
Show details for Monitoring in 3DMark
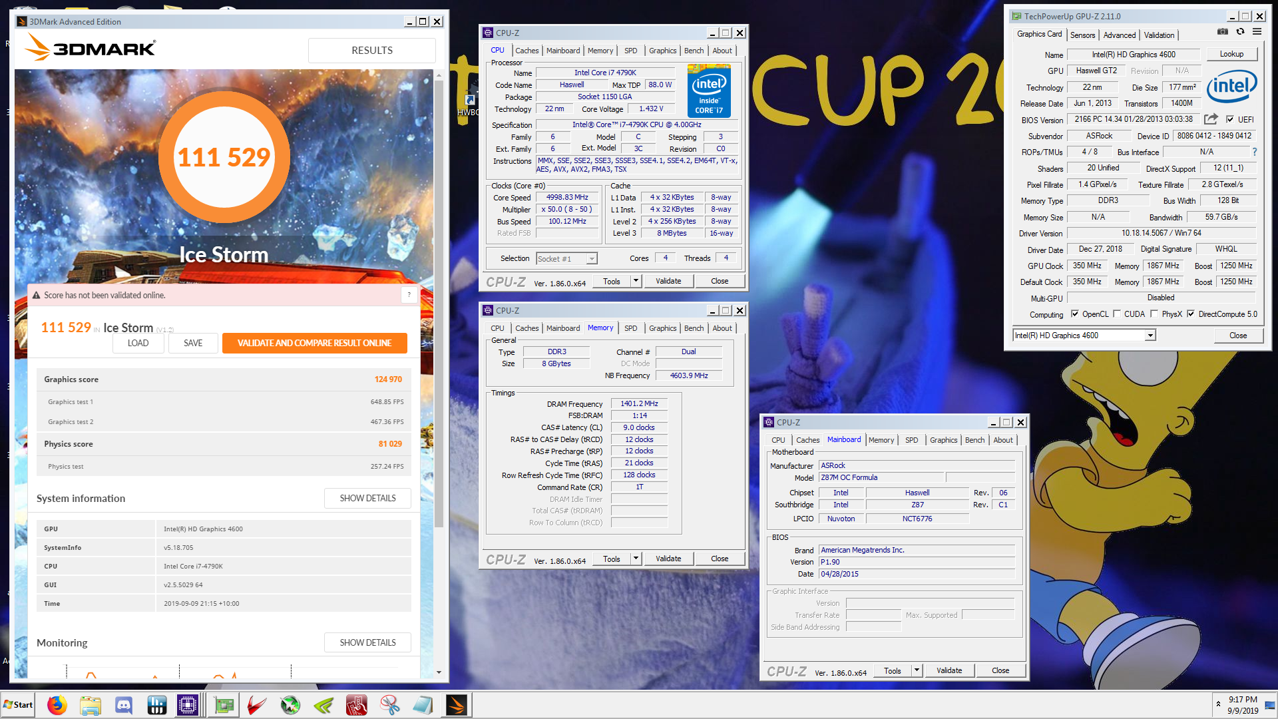(x=367, y=642)
